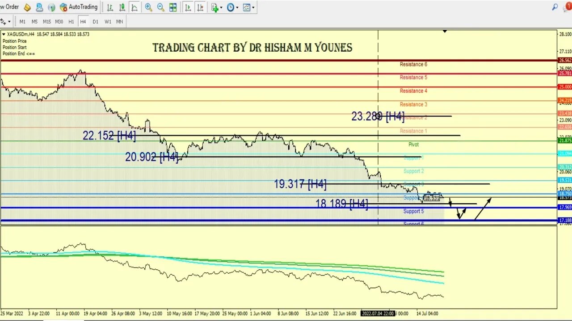
Task: Click the chart title by Dr Hisham M Younes
Action: pos(252,48)
